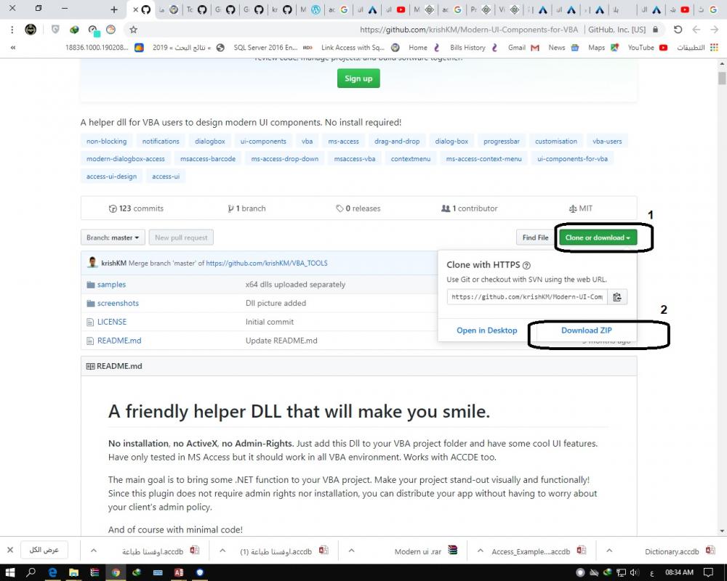Open the Dictionary.accdb download

coord(680,551)
